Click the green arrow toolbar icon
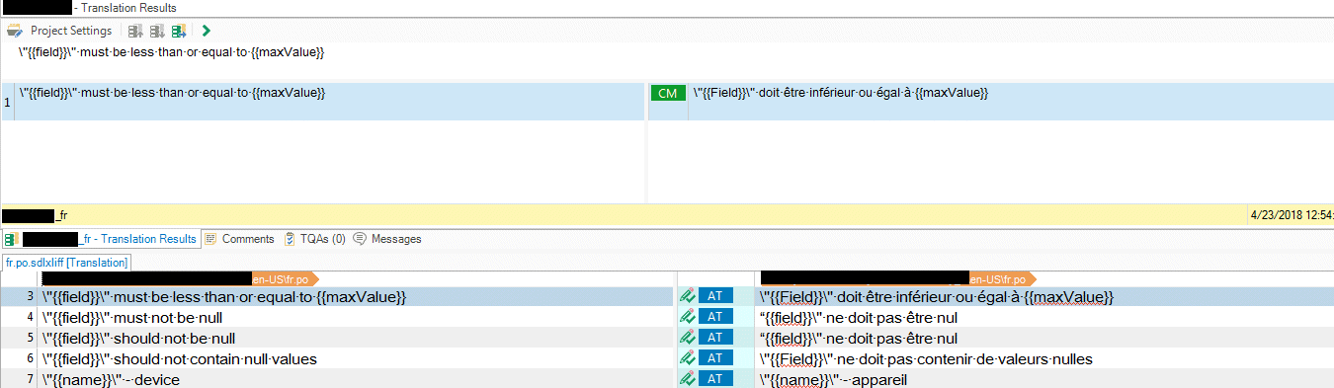Image resolution: width=1334 pixels, height=388 pixels. [x=206, y=31]
